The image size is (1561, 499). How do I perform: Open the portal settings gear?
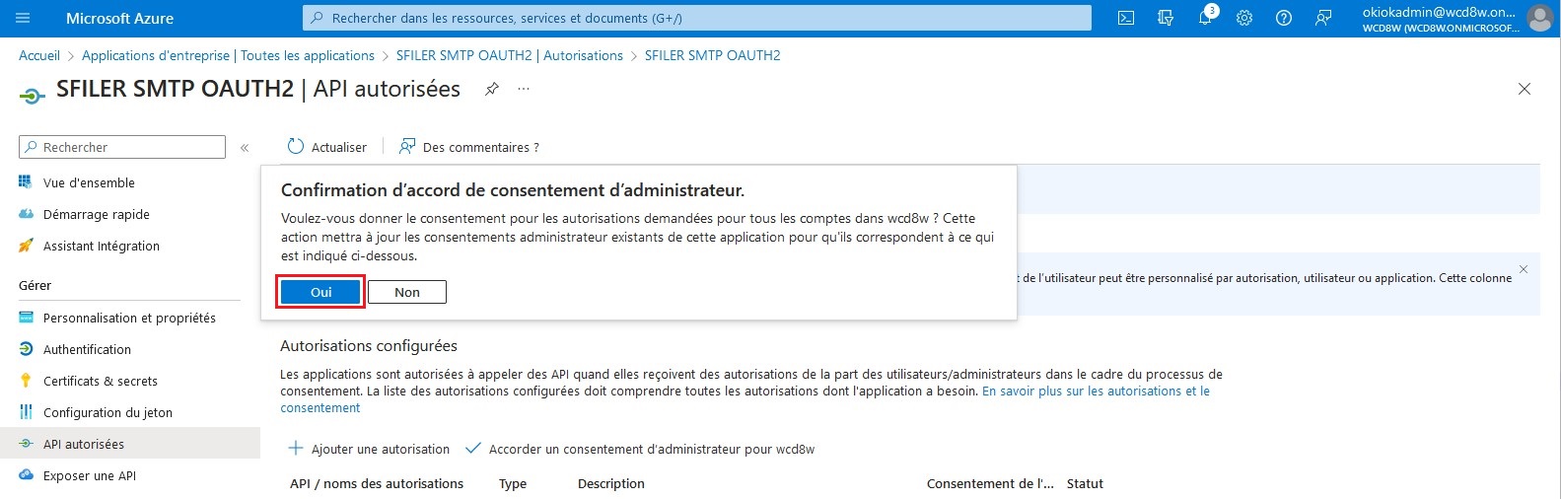coord(1244,18)
